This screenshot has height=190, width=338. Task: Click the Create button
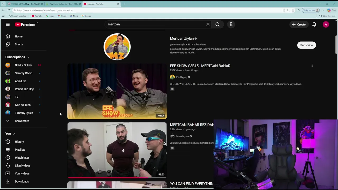point(299,25)
